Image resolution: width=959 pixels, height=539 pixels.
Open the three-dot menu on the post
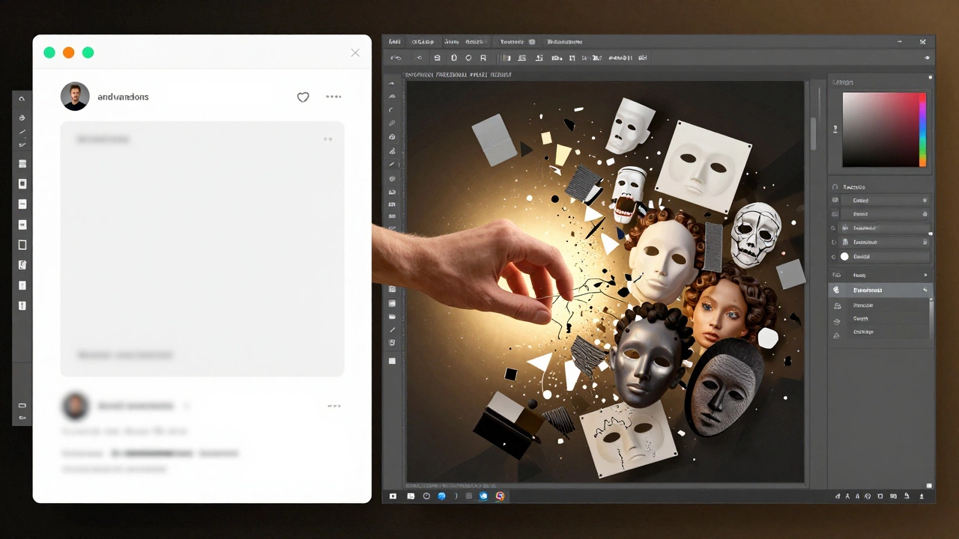[x=333, y=97]
